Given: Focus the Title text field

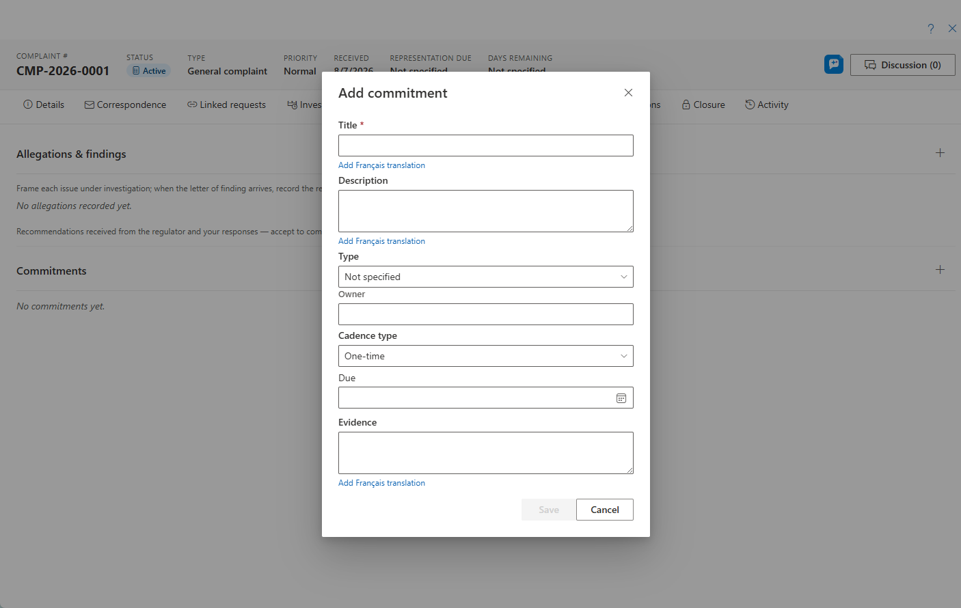Looking at the screenshot, I should coord(485,146).
